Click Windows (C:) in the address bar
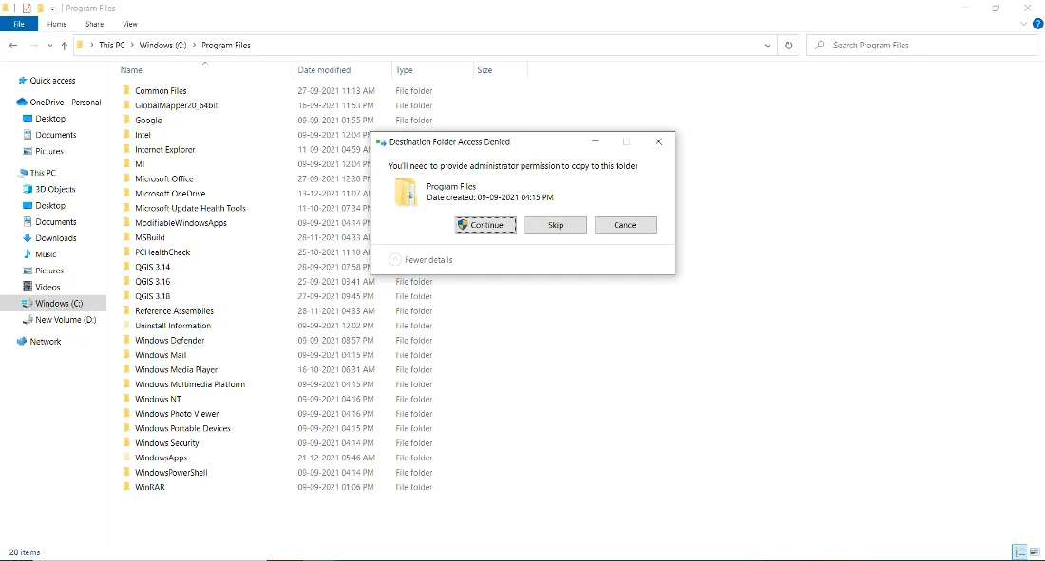Viewport: 1045px width, 561px height. (162, 46)
